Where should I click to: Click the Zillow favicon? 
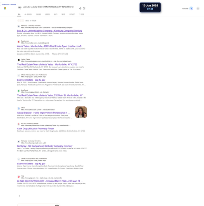(x=19, y=108)
